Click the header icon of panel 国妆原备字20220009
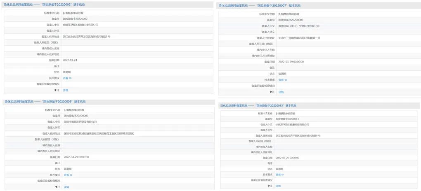The height and width of the screenshot is (191, 421). coord(5,101)
